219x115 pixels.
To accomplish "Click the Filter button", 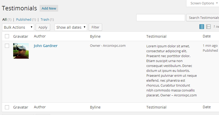I will 95,27.
